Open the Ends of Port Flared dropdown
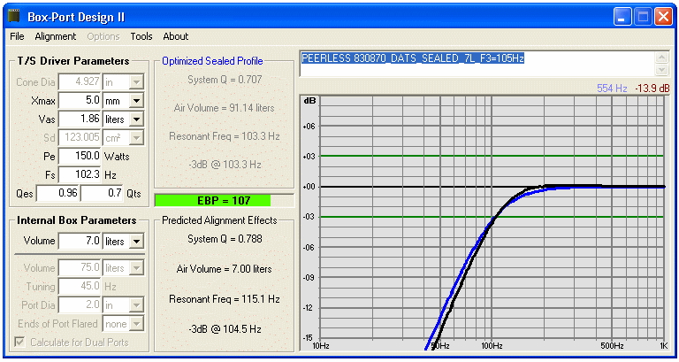 click(136, 324)
